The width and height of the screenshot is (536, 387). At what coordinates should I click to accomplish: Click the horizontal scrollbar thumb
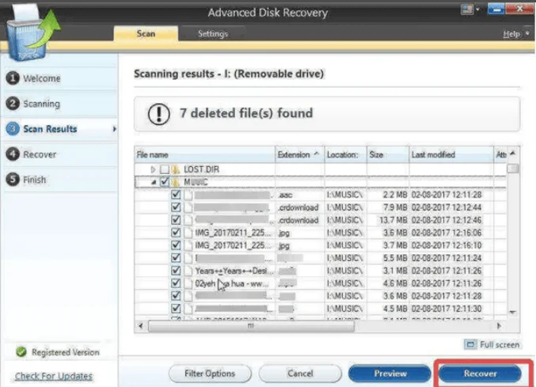251,326
